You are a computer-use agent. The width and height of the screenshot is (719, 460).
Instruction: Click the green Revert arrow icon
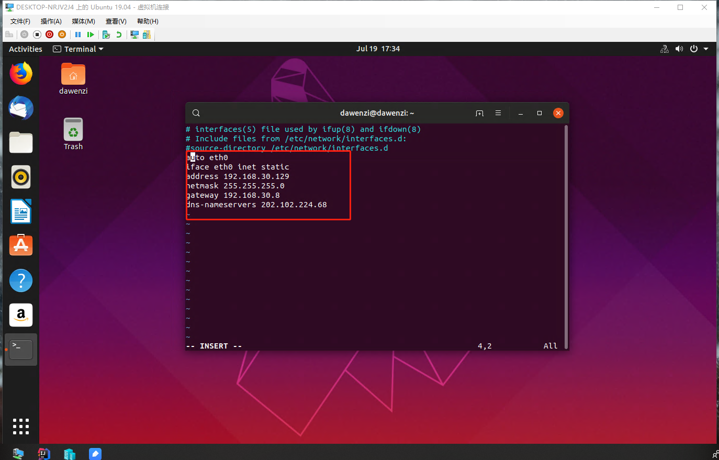click(119, 35)
